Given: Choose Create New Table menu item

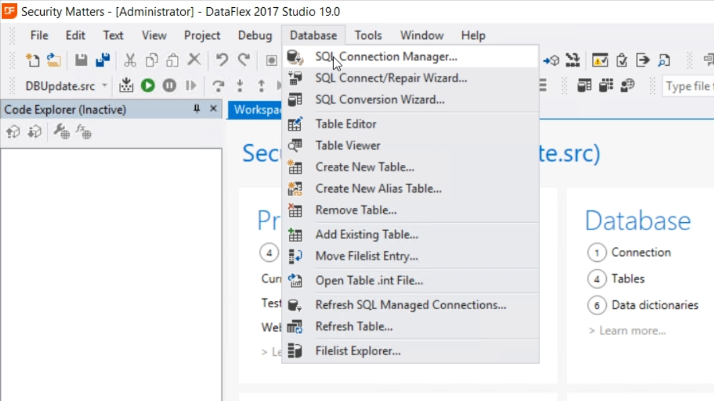Looking at the screenshot, I should (365, 167).
